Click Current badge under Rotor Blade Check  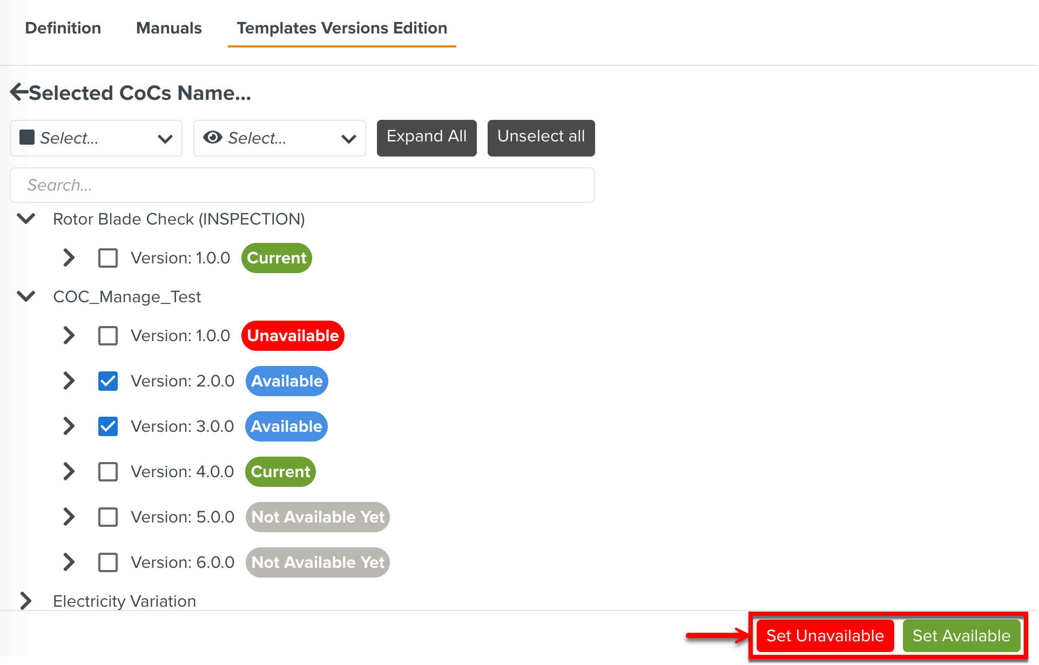click(x=276, y=258)
